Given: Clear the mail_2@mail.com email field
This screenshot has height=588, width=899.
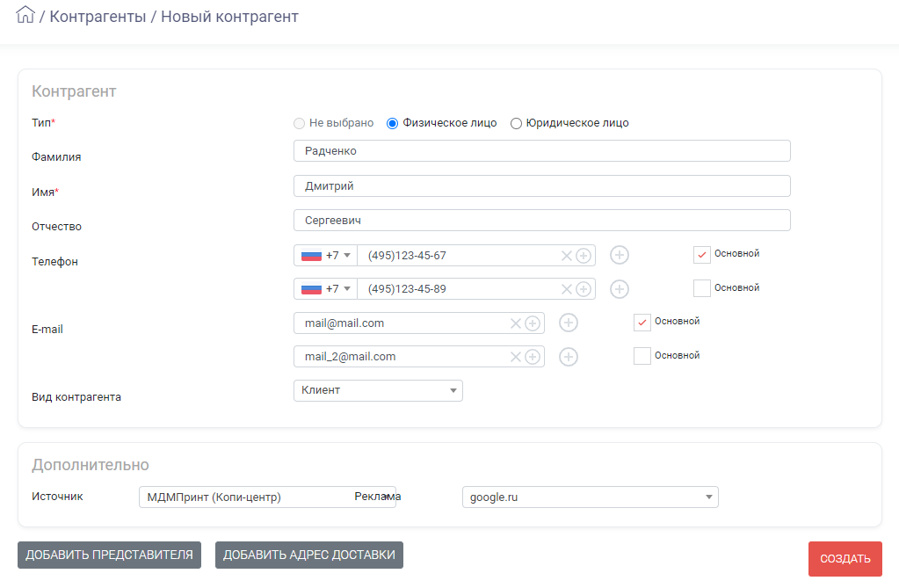Looking at the screenshot, I should tap(516, 357).
